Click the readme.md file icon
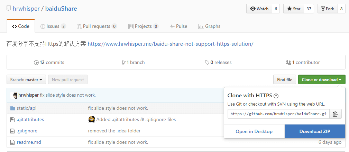349x152 pixels. (x=13, y=142)
